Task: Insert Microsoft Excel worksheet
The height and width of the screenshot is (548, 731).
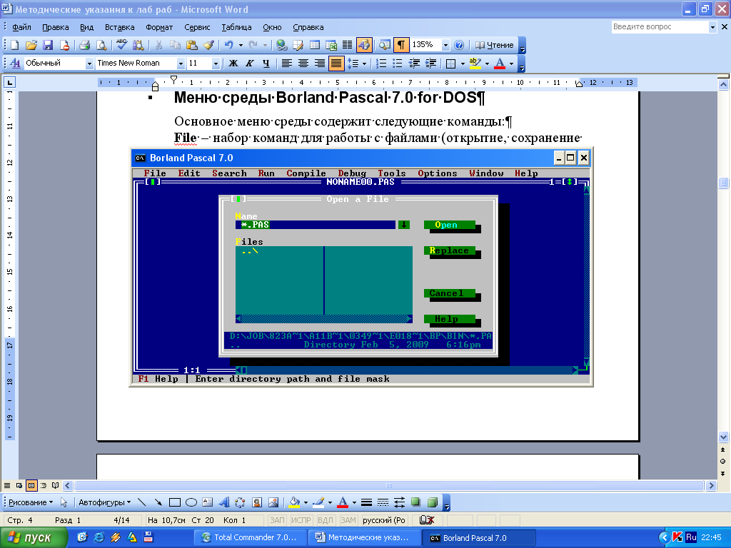Action: [331, 45]
